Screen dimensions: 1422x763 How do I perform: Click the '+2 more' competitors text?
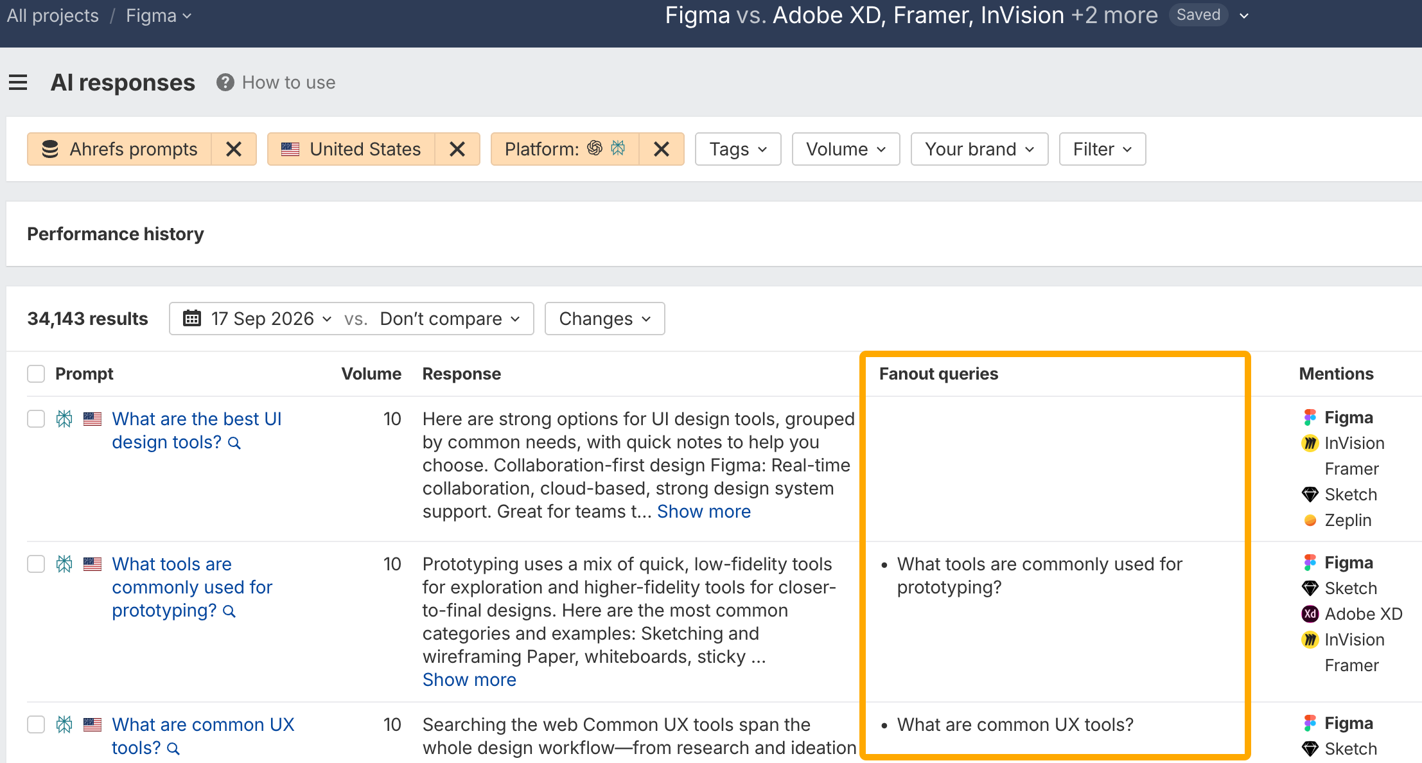click(x=1114, y=15)
